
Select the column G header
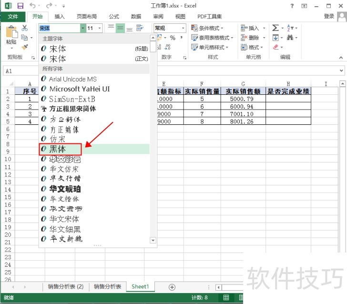coord(243,84)
